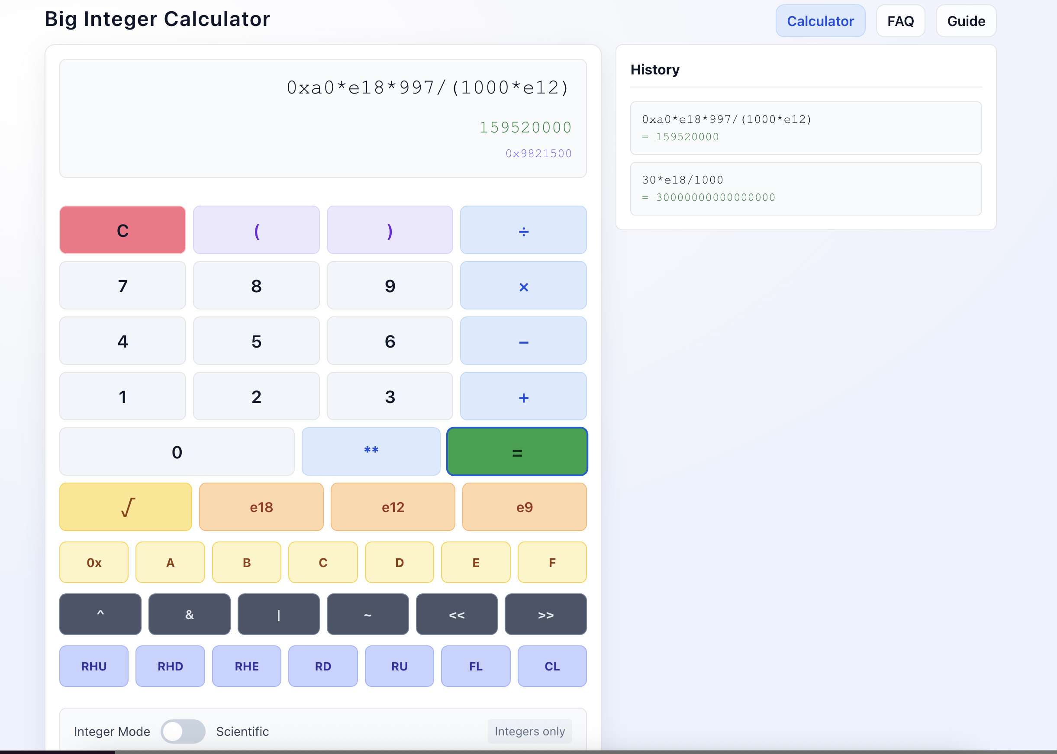
Task: Select the square root (√) function
Action: pyautogui.click(x=125, y=506)
